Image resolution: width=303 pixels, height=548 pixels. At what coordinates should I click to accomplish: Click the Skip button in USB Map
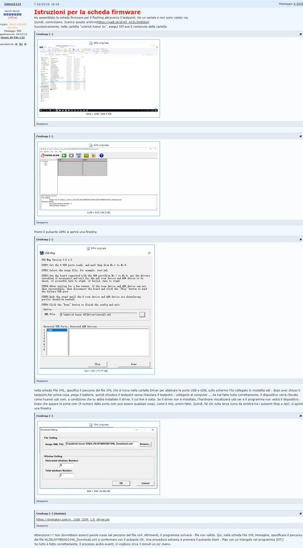(97, 364)
